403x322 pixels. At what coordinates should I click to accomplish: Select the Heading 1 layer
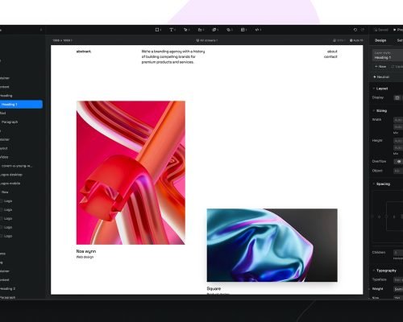[x=21, y=105]
